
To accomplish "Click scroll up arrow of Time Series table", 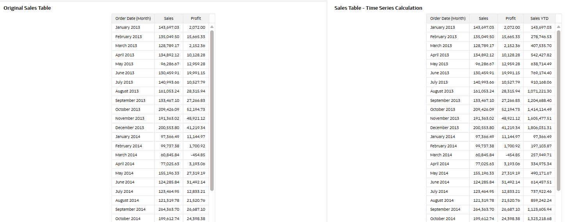I will 558,27.
